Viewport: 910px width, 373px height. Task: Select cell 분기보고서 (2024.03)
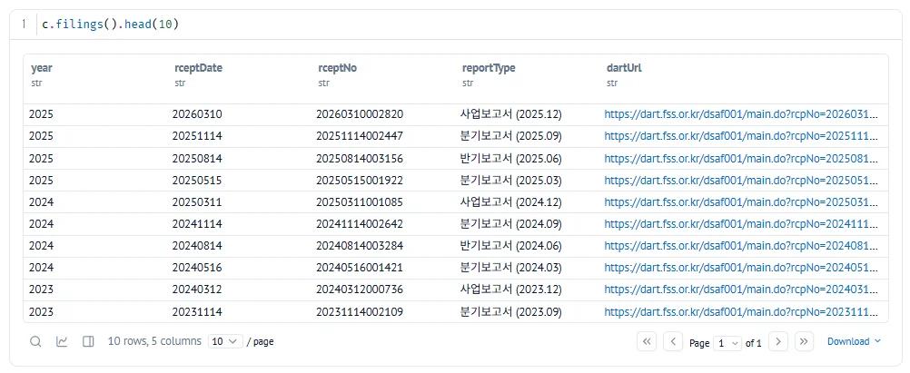510,268
